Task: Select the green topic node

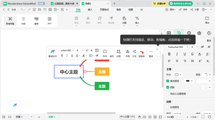Action: pyautogui.click(x=102, y=86)
